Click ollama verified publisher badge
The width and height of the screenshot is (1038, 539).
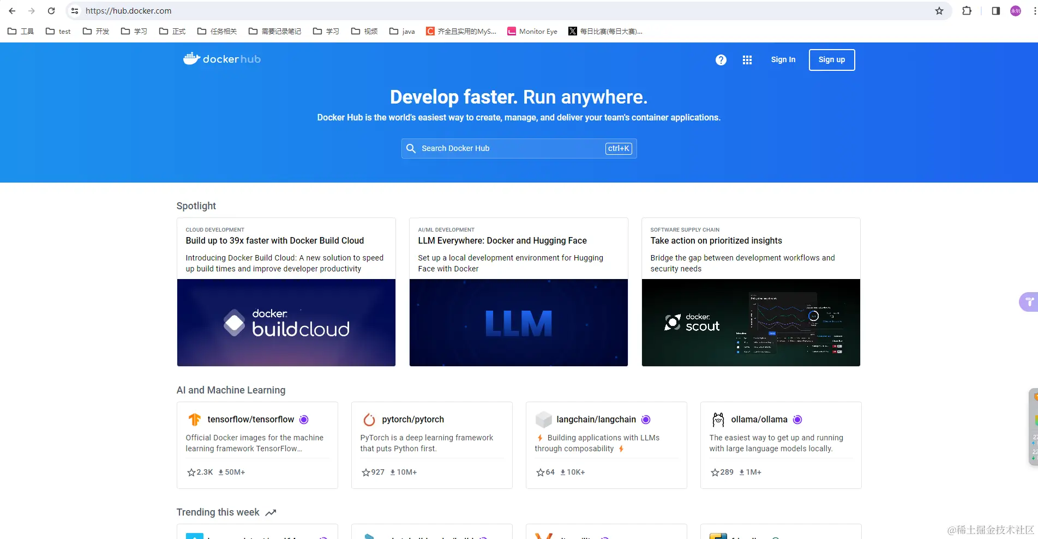[797, 420]
